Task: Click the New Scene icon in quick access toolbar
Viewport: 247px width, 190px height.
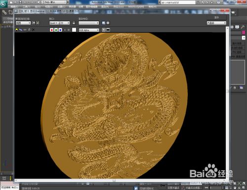Action: point(11,2)
